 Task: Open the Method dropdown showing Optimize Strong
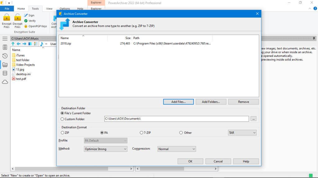[106, 149]
